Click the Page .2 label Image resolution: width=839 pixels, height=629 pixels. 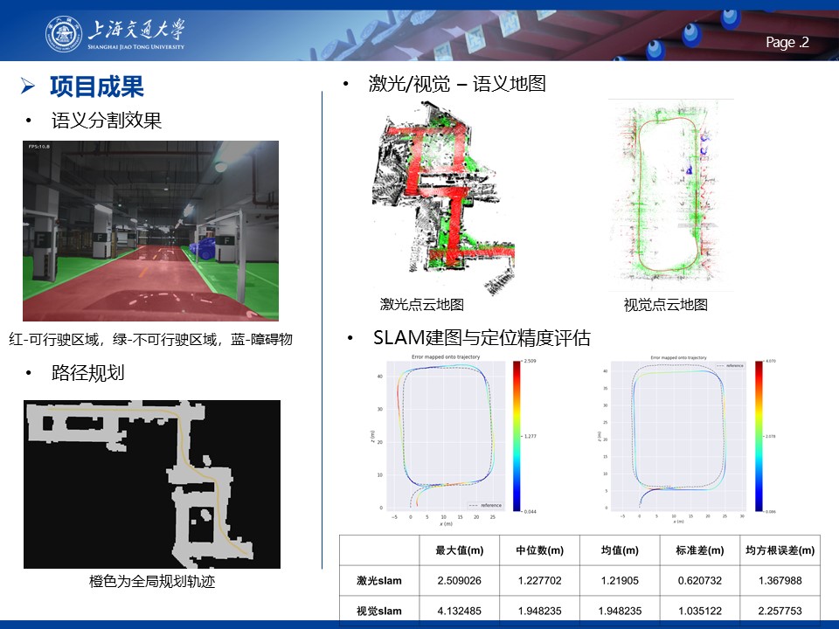point(787,43)
